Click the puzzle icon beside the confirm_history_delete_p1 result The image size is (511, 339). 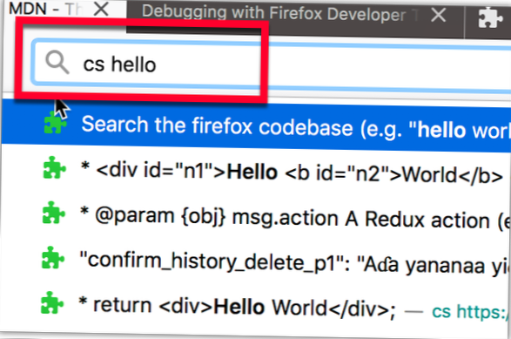tap(53, 257)
